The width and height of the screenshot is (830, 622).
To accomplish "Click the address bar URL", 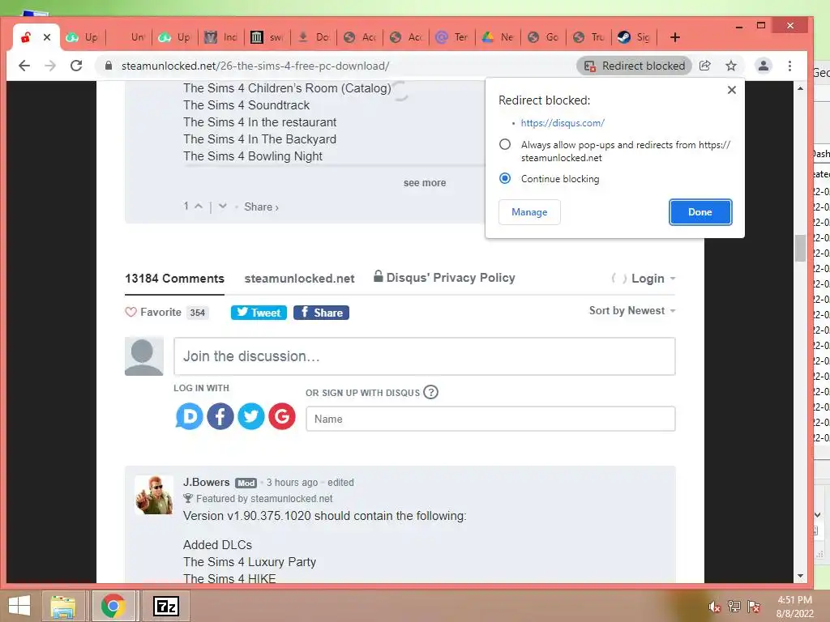I will click(x=255, y=66).
